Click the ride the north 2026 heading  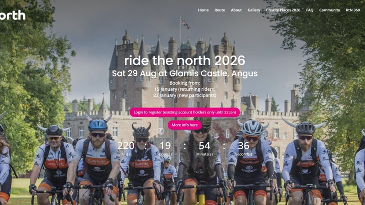(x=185, y=61)
